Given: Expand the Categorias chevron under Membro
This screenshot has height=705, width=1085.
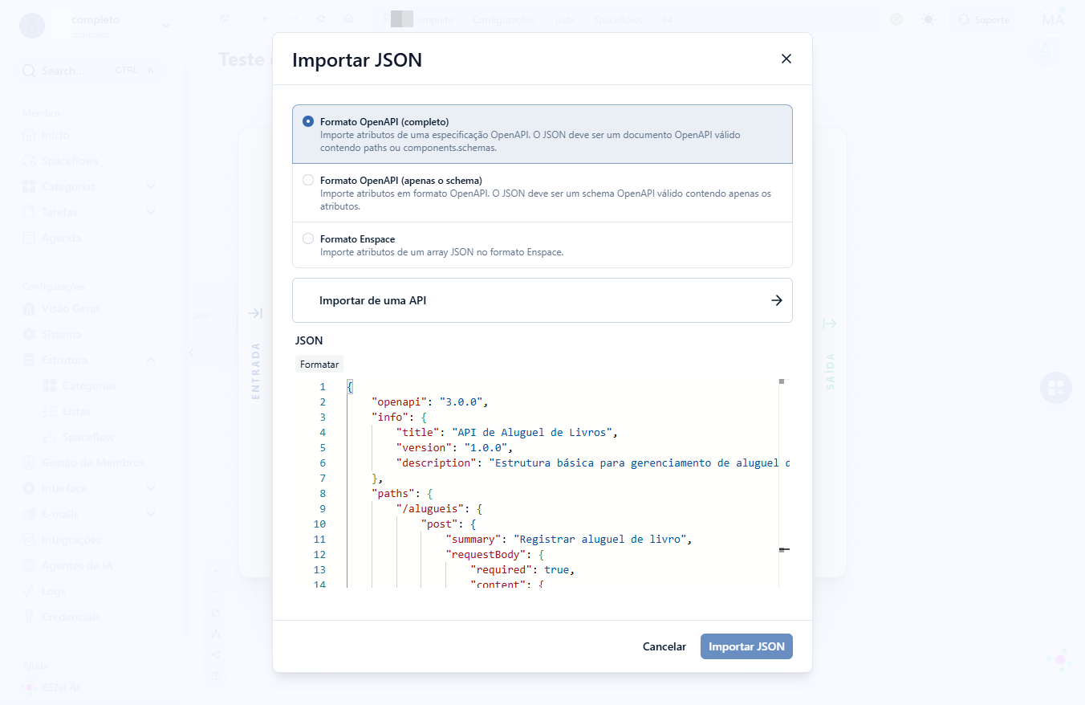Looking at the screenshot, I should [151, 186].
